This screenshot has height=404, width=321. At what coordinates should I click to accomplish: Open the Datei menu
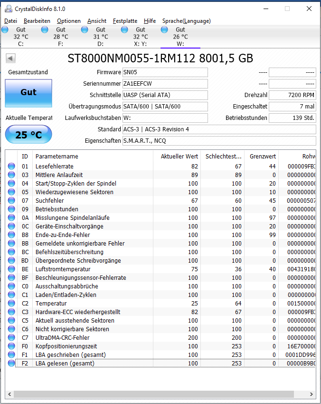coord(10,21)
